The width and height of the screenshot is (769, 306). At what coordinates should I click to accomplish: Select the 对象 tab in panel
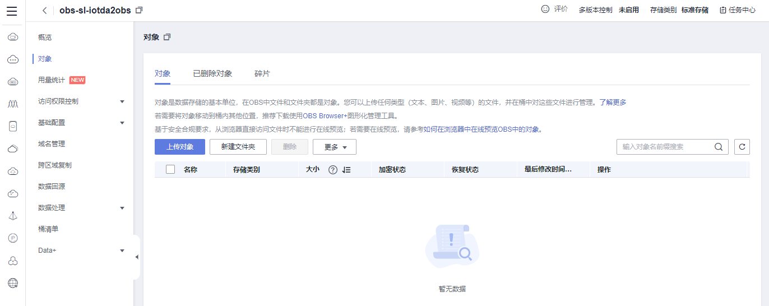163,73
